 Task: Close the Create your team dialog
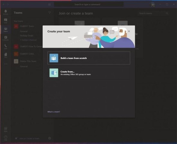pyautogui.click(x=129, y=31)
